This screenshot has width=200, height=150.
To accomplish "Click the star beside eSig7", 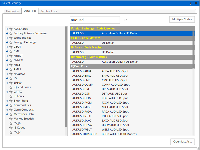I will coord(11,132).
